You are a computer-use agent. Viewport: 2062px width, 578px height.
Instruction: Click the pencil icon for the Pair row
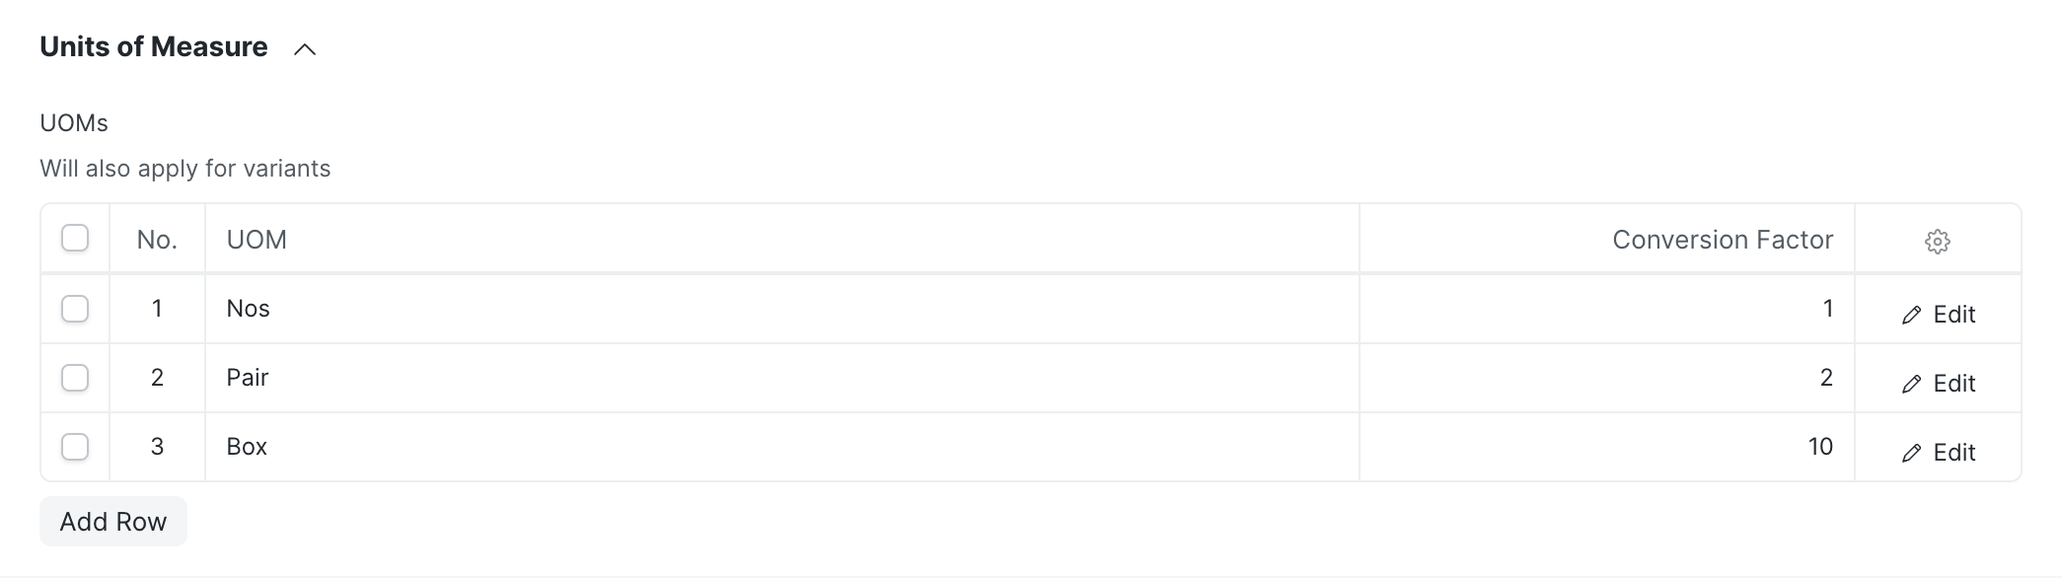click(1911, 384)
